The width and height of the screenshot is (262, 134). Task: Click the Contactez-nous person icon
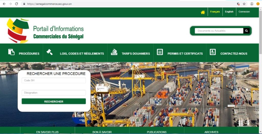[213, 52]
